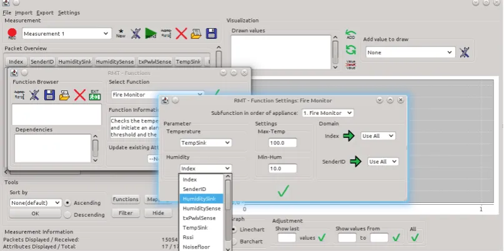504x251 pixels.
Task: Apply Show values from range checkmark
Action: coord(396,237)
